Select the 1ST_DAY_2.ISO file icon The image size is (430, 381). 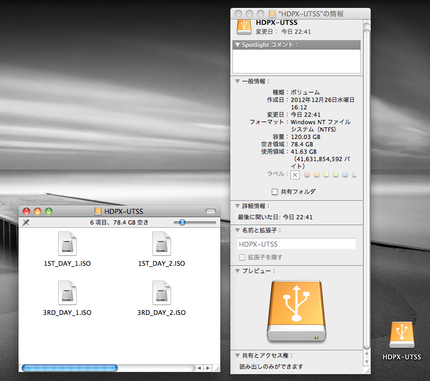[162, 244]
